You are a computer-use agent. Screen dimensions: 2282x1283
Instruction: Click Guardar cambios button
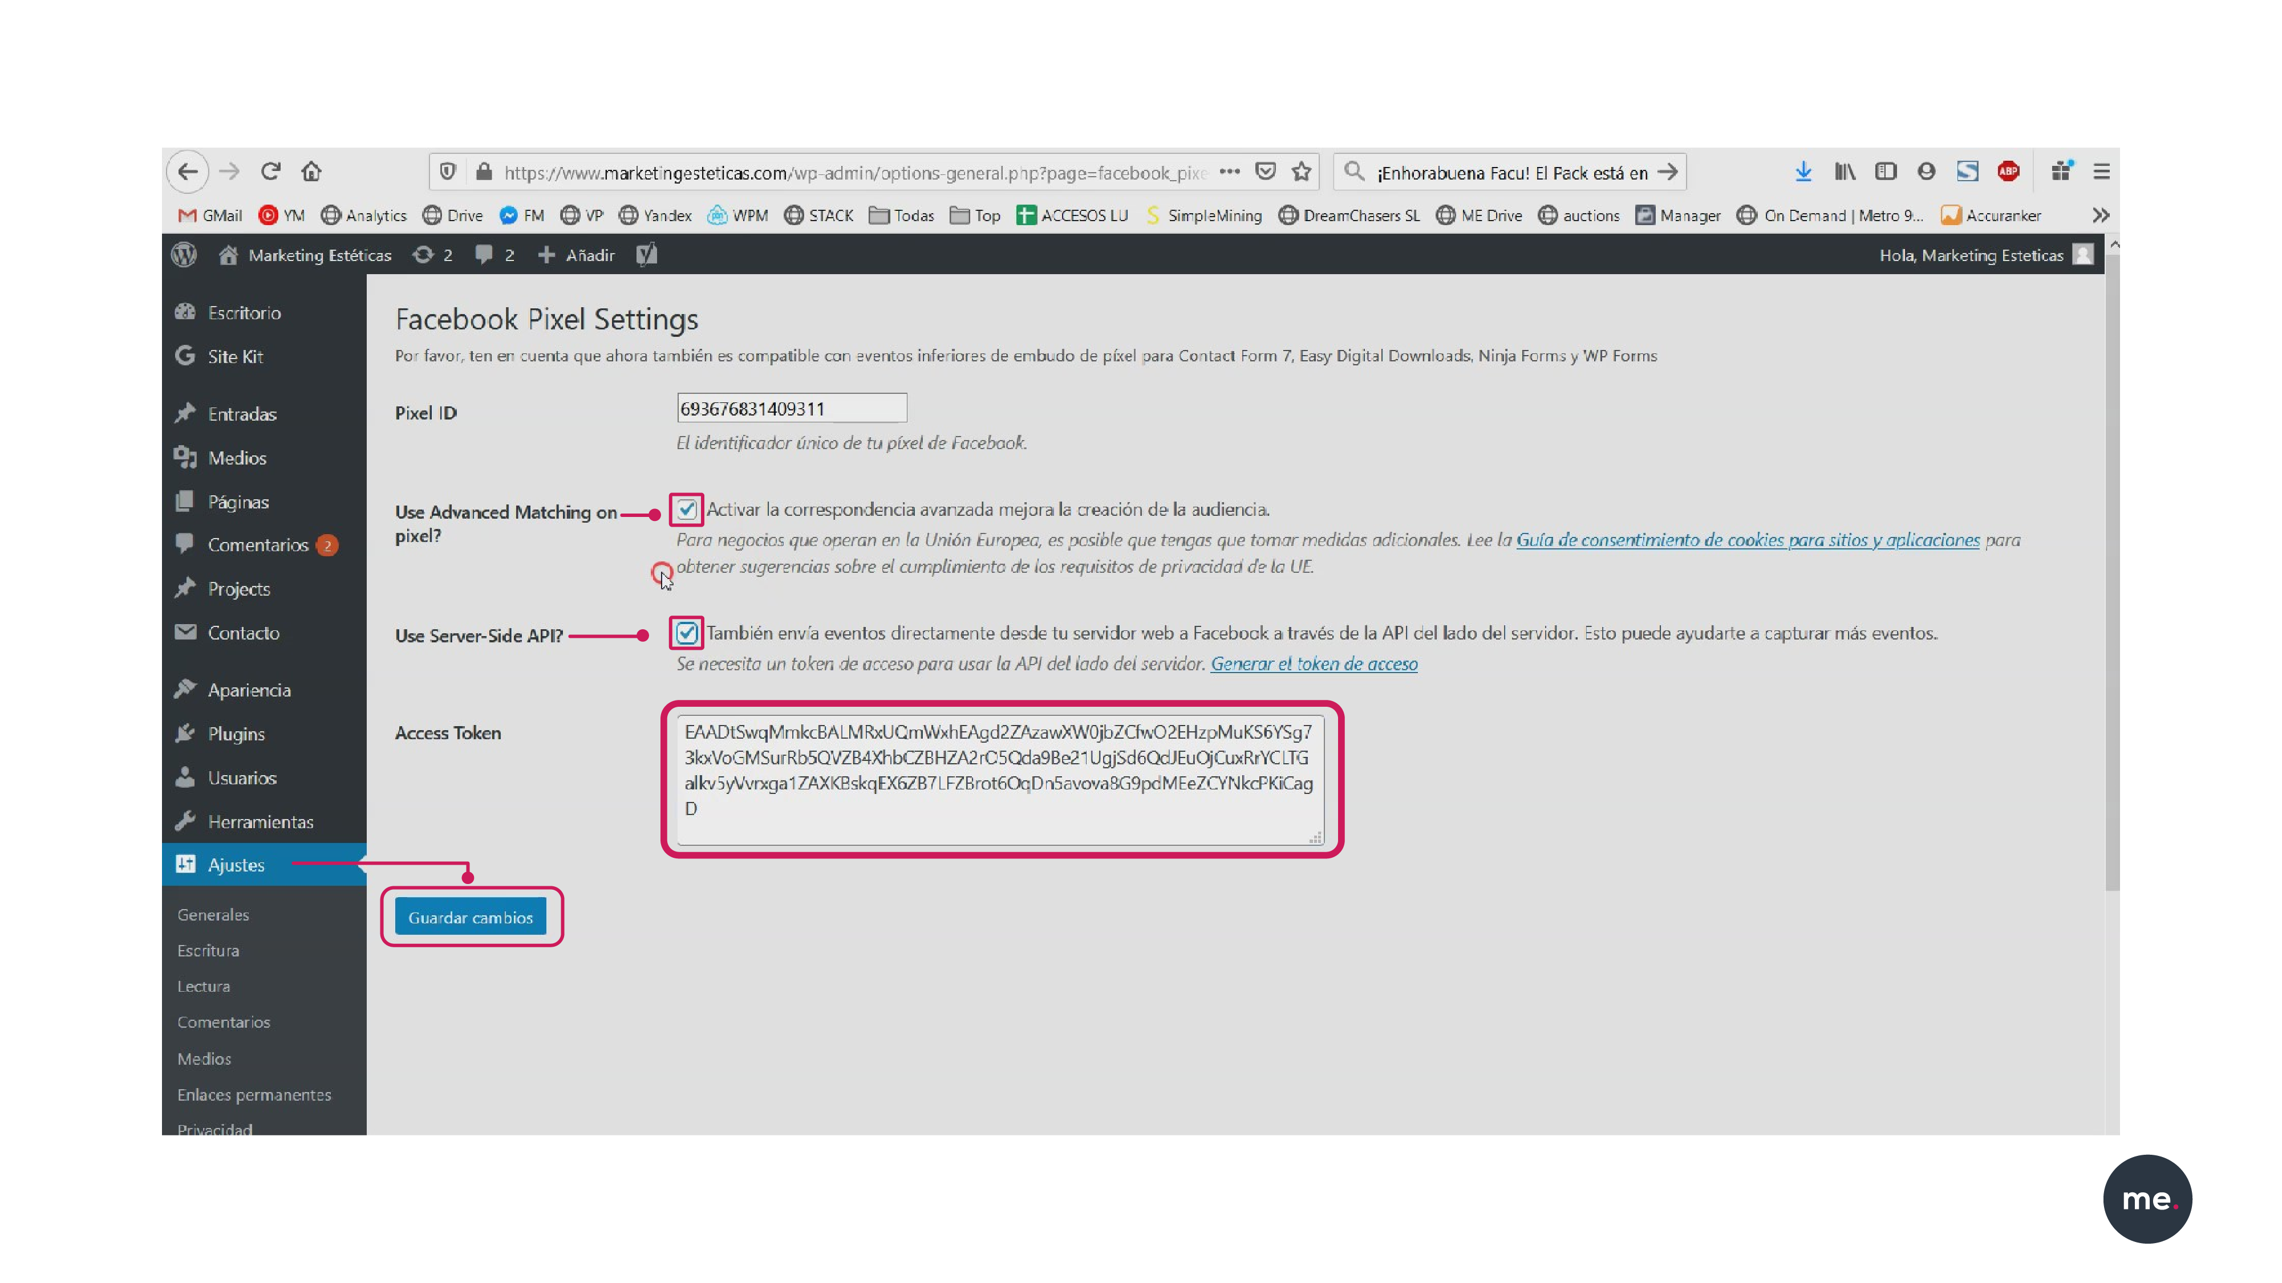[x=471, y=917]
